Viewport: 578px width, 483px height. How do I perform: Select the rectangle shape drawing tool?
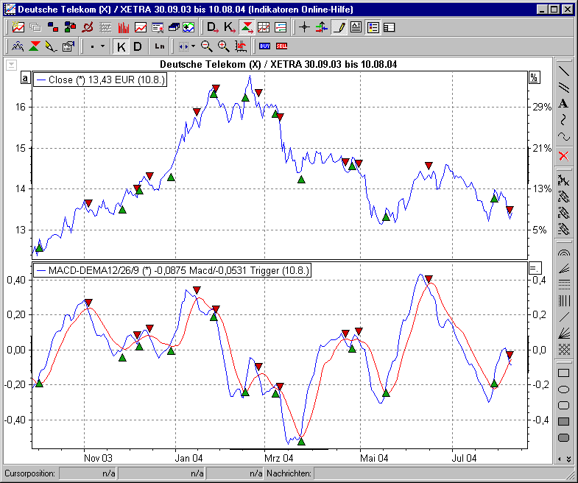tap(564, 373)
